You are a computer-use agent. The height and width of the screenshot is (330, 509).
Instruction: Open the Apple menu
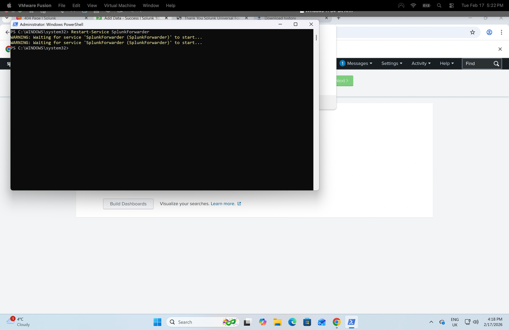[9, 6]
